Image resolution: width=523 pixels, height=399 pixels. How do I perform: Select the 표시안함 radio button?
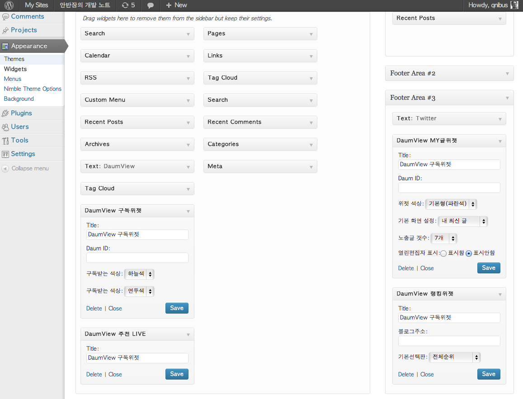pos(469,253)
